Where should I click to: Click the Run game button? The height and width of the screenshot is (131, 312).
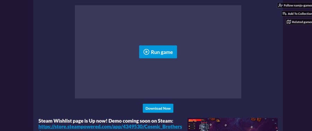[x=158, y=52]
